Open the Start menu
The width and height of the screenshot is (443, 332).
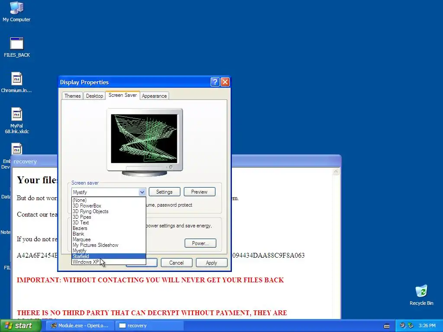pyautogui.click(x=20, y=326)
